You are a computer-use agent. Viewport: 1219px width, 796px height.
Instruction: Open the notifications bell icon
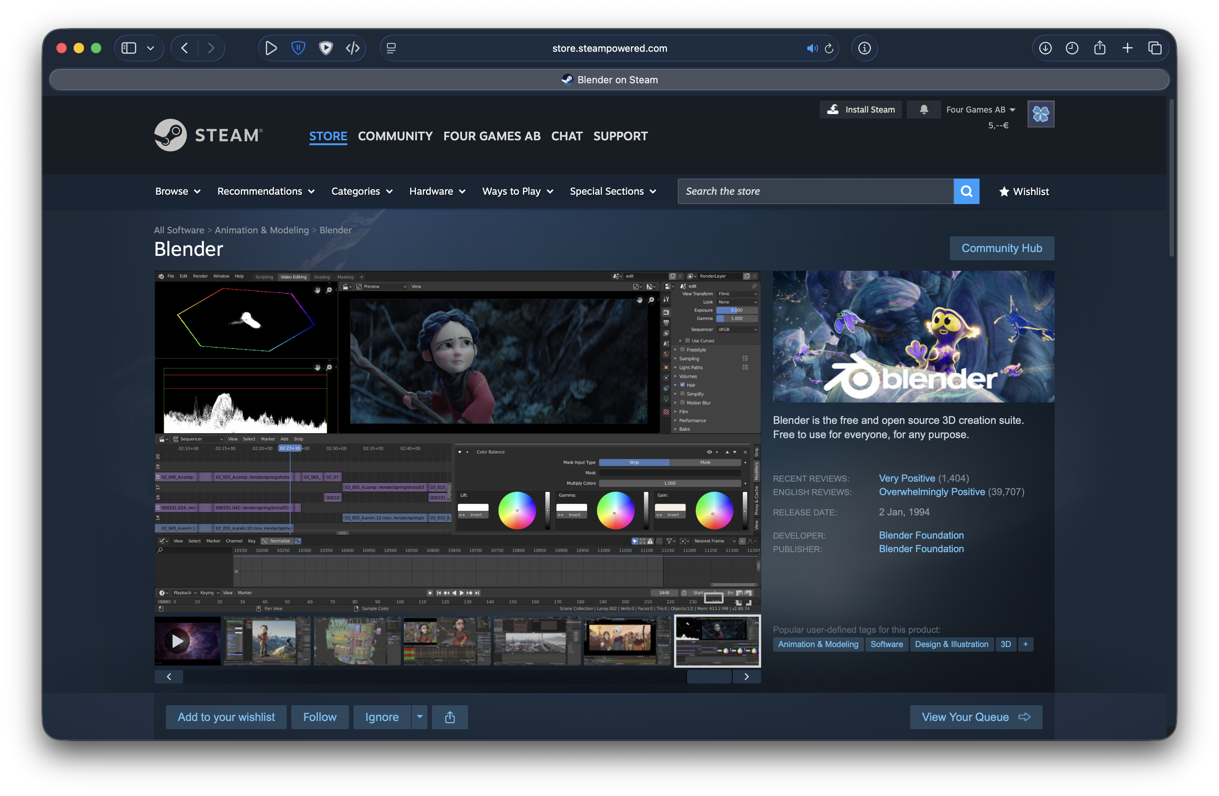(x=924, y=110)
